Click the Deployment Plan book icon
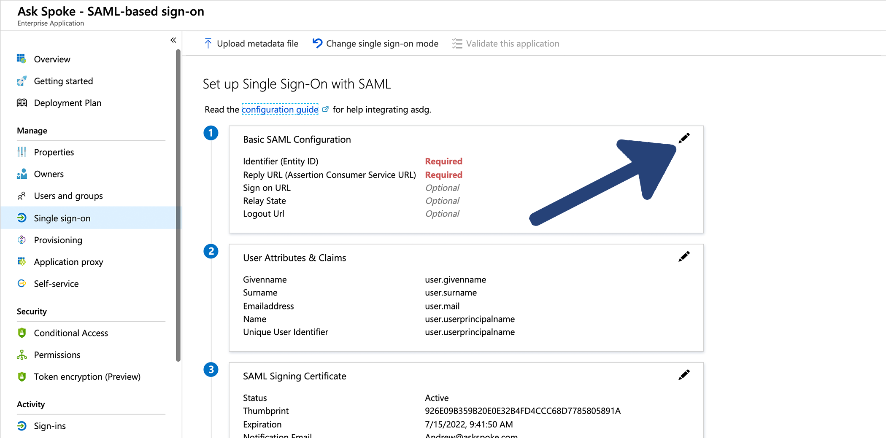 coord(22,102)
